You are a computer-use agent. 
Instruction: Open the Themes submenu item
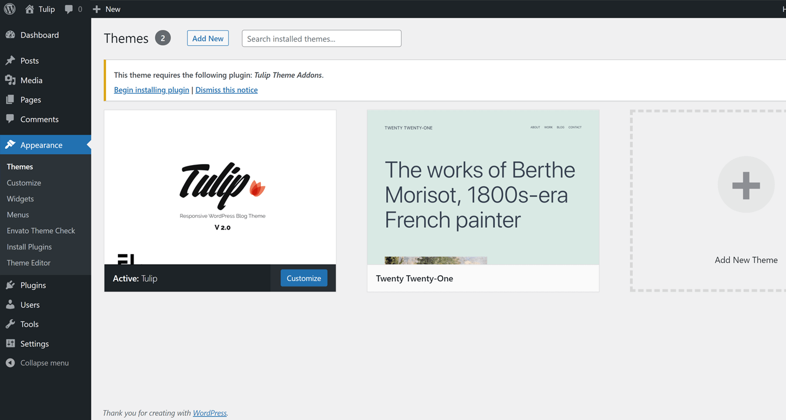point(20,166)
